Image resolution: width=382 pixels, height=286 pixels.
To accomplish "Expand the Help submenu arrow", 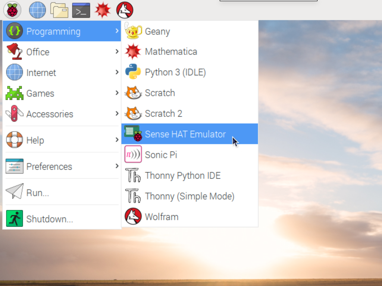I will [x=117, y=140].
